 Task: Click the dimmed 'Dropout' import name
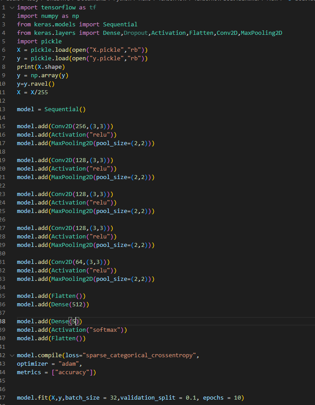(x=136, y=33)
